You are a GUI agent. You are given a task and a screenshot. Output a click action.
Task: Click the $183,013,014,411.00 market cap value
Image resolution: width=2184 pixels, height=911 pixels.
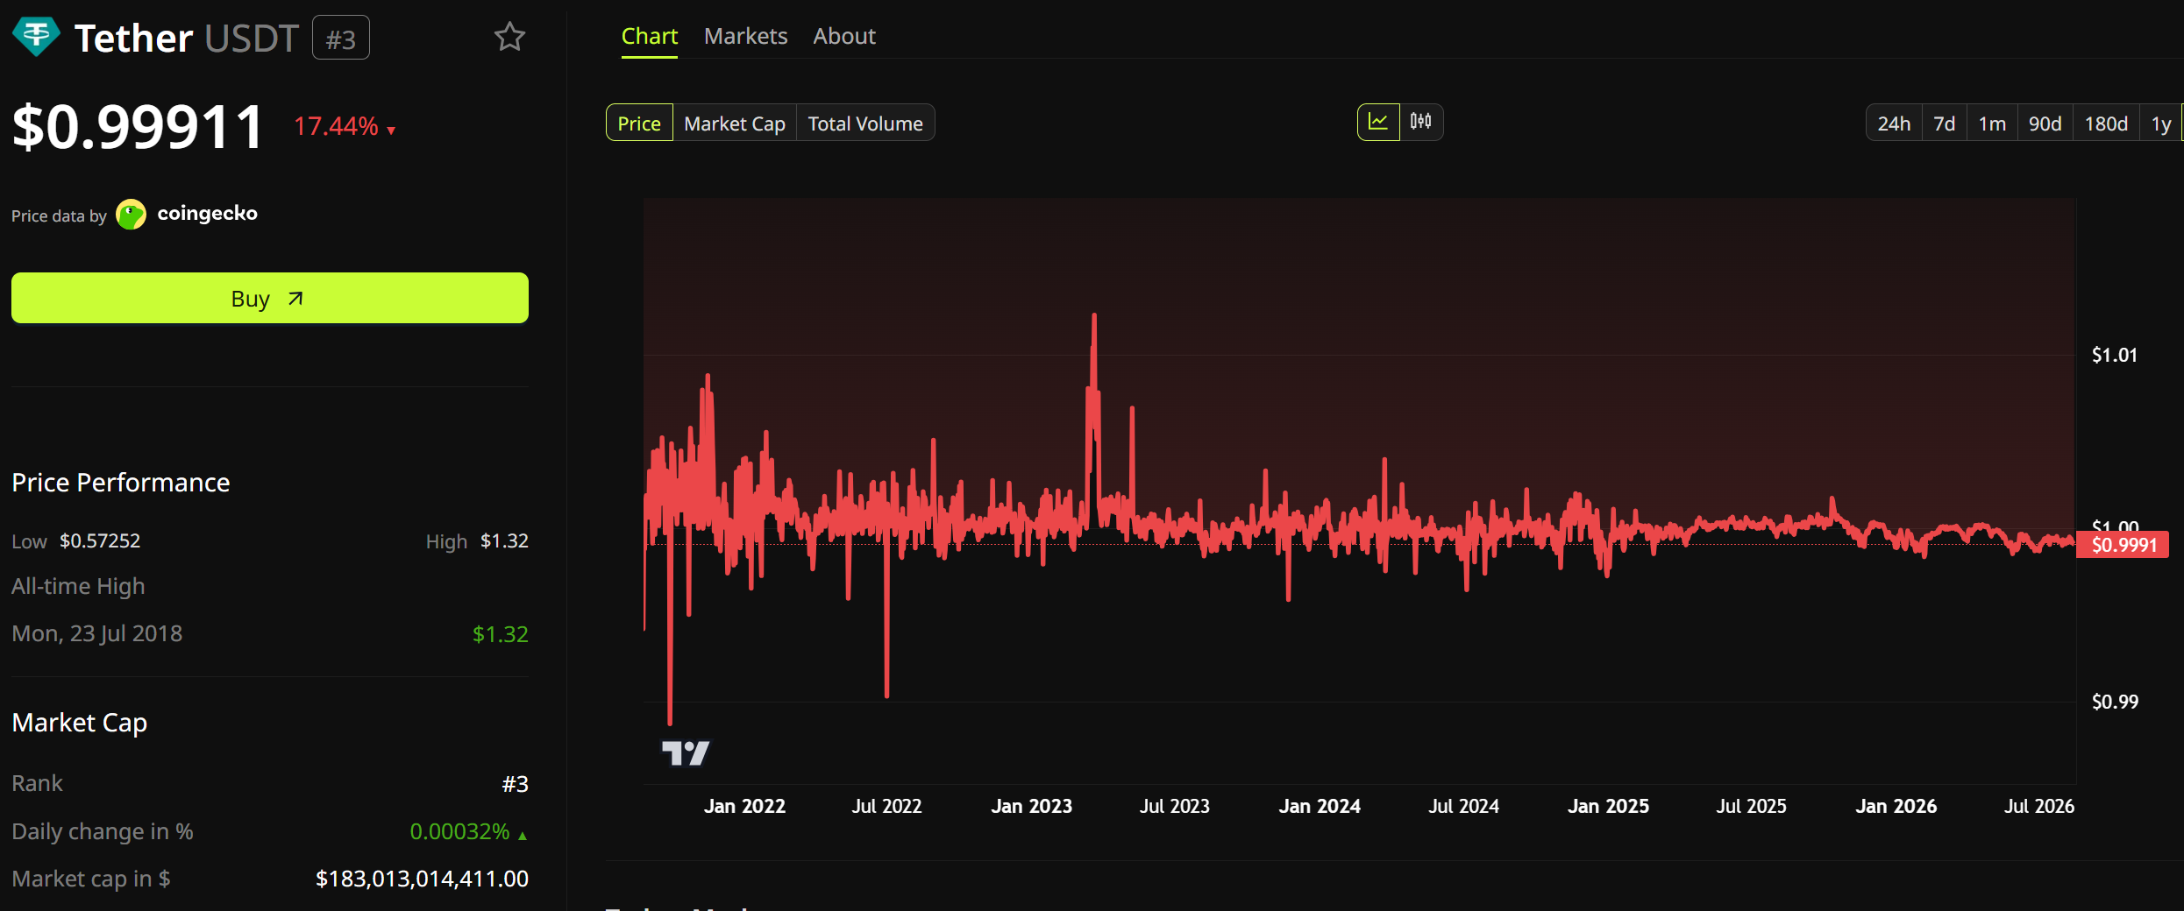coord(422,879)
